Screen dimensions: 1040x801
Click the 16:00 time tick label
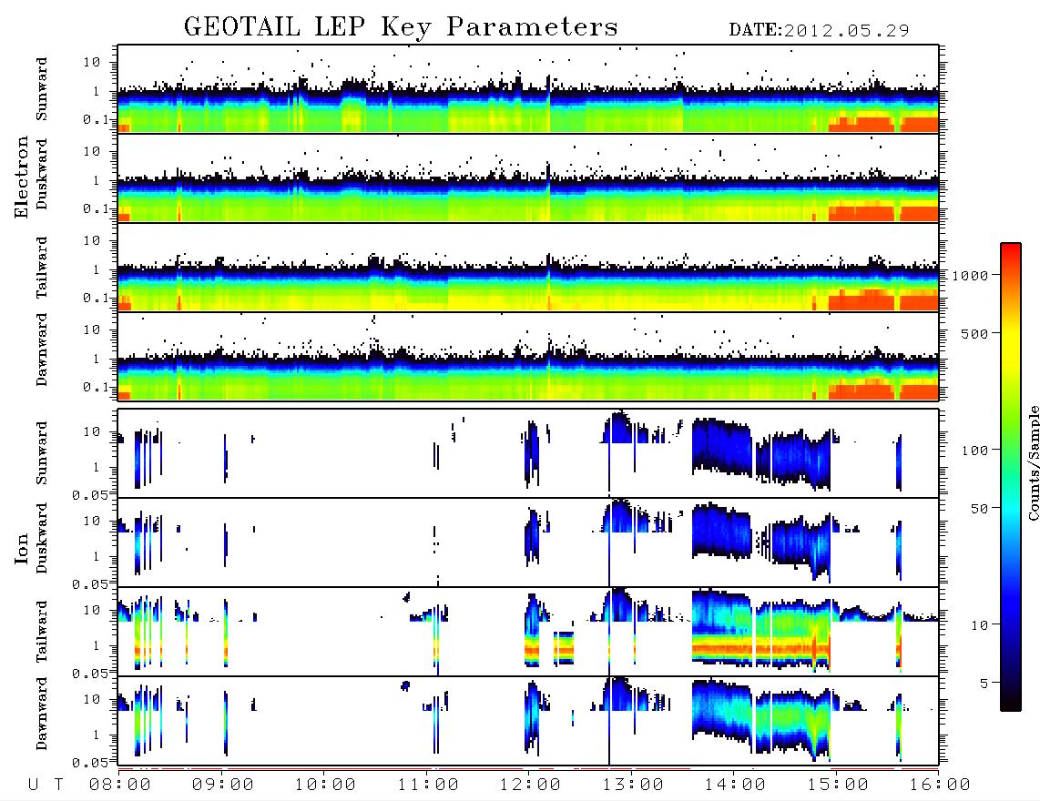(940, 786)
